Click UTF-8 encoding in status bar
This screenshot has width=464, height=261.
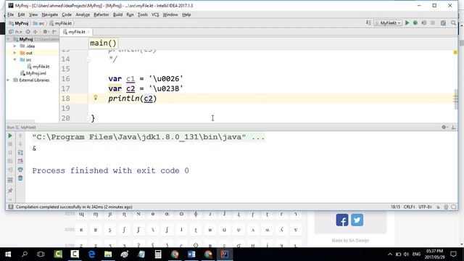coord(426,207)
